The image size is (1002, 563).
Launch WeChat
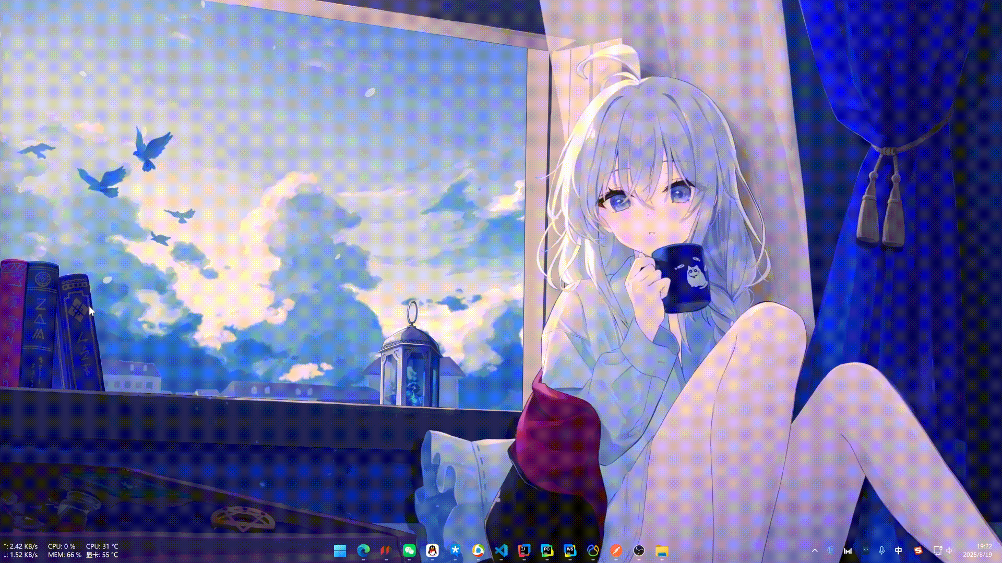409,550
